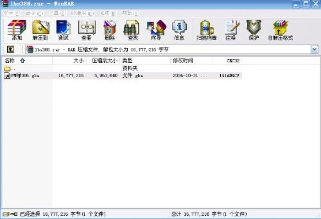
Task: Open the 工具 (Tools) menu
Action: click(57, 14)
